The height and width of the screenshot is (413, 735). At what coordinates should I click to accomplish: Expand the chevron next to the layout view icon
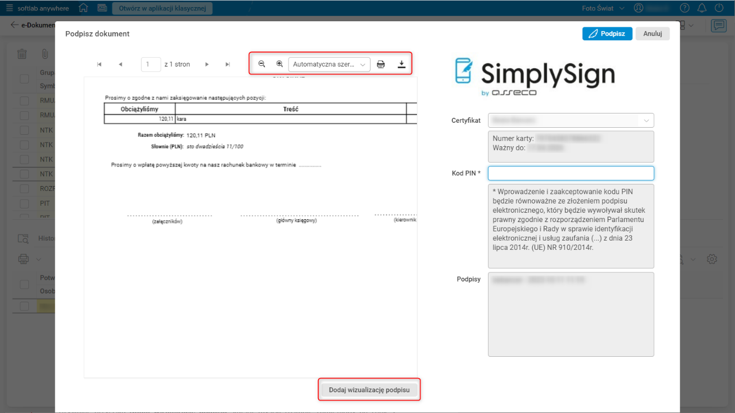[692, 25]
